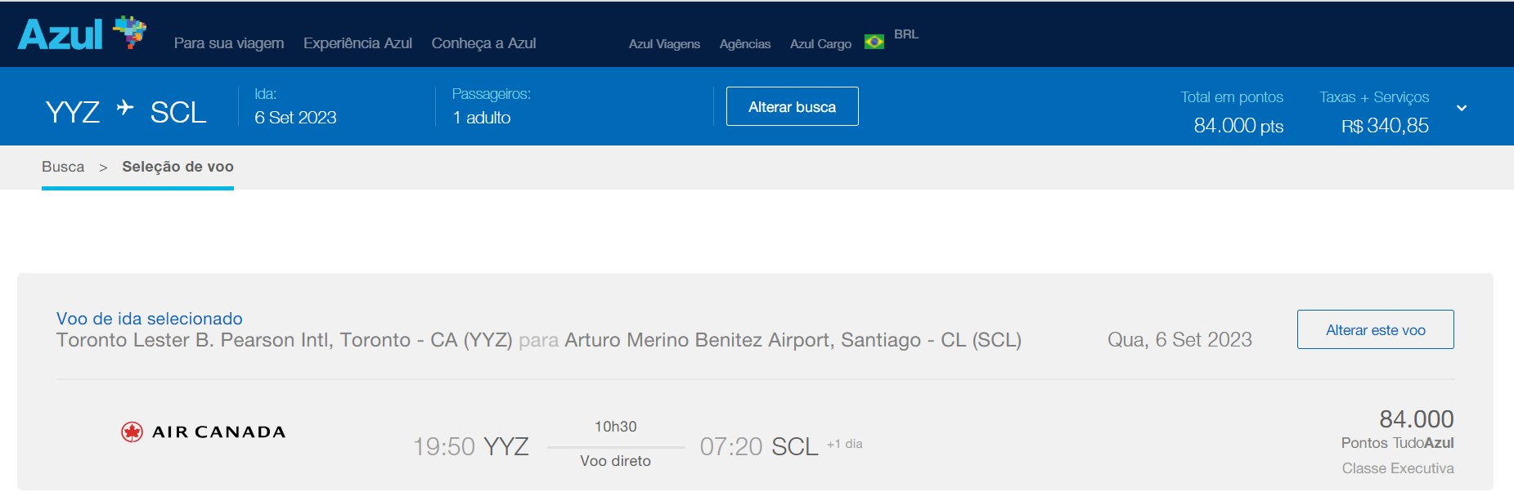Select the Seleção de voo step tab
The height and width of the screenshot is (501, 1514).
[177, 167]
